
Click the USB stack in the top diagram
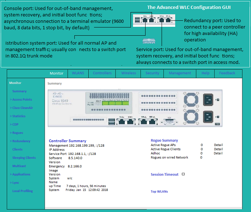[137, 20]
